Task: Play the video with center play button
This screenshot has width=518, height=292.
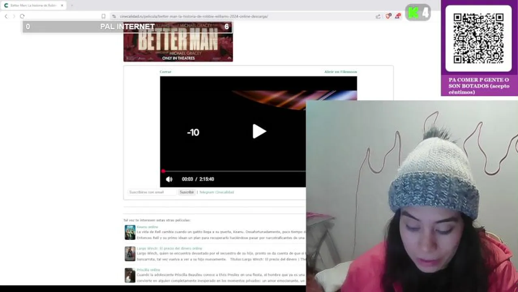Action: click(x=259, y=131)
